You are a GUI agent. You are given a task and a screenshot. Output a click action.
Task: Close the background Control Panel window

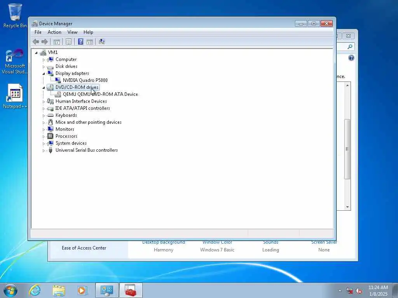coord(349,36)
